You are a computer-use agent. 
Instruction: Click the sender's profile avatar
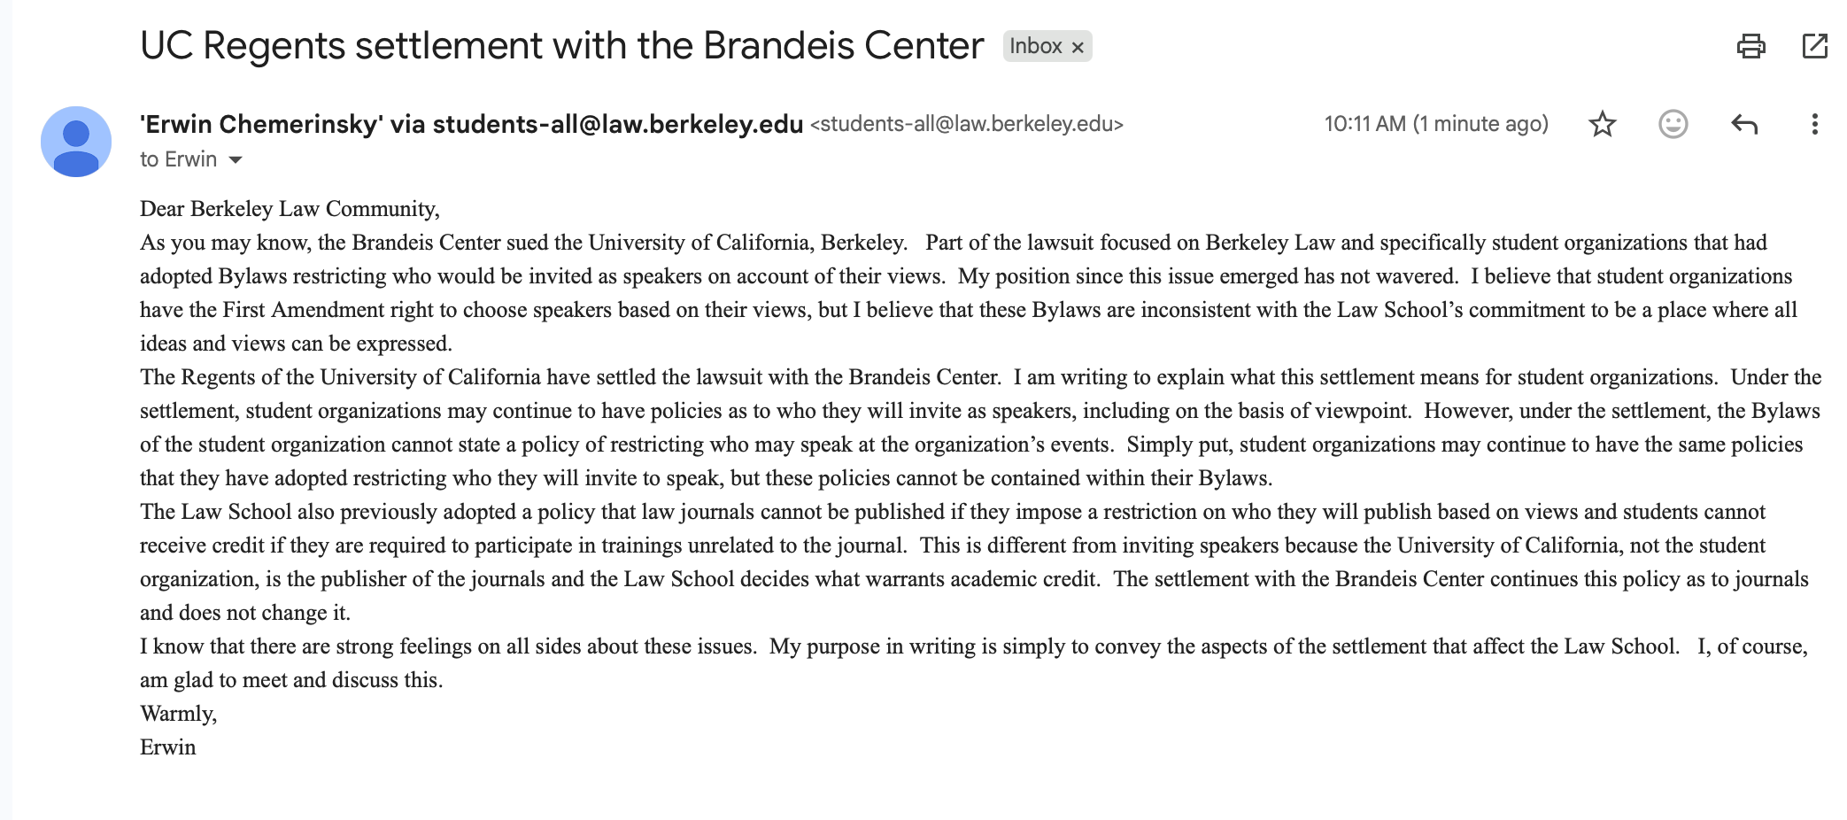(x=76, y=142)
